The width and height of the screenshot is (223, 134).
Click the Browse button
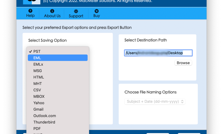click(183, 63)
